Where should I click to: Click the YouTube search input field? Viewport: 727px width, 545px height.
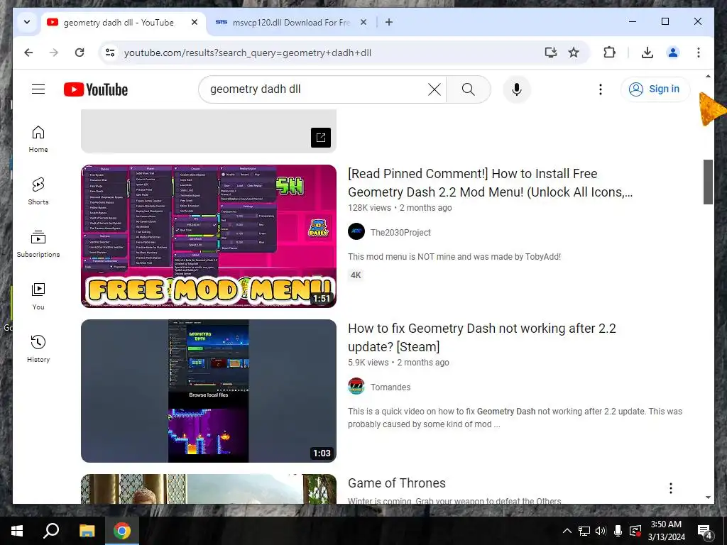click(315, 89)
